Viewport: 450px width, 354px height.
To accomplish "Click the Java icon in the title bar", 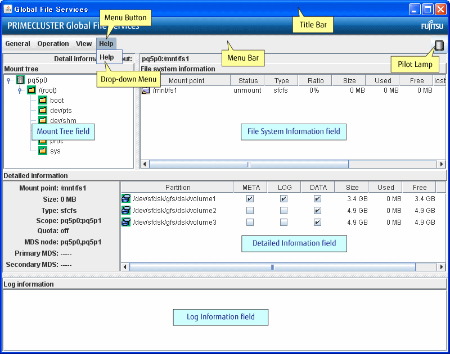I will (x=8, y=9).
